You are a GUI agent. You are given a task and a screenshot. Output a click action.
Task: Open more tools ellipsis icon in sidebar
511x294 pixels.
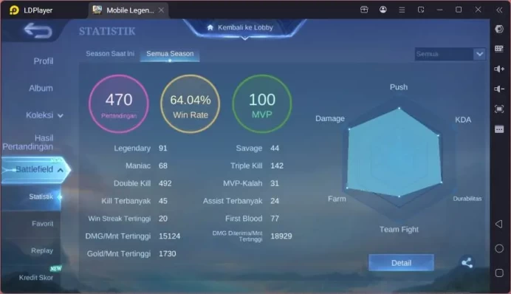(x=499, y=129)
